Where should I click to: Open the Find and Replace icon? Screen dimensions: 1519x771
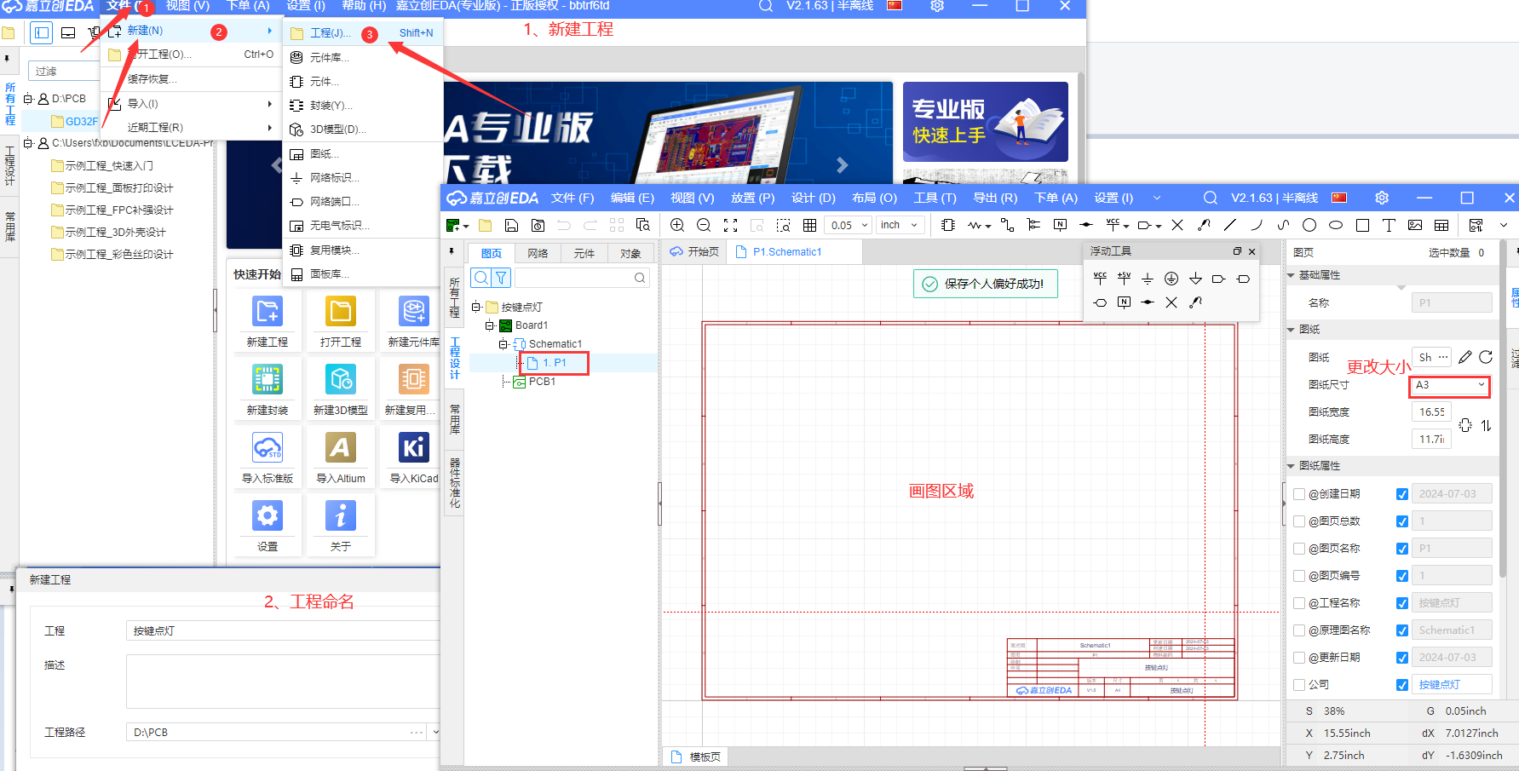pyautogui.click(x=643, y=225)
